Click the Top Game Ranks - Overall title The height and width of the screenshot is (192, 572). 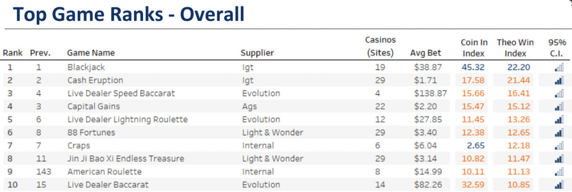[x=125, y=15]
